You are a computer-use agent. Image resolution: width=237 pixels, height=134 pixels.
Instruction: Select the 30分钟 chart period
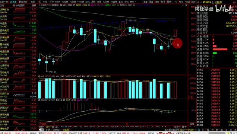[x=73, y=1]
